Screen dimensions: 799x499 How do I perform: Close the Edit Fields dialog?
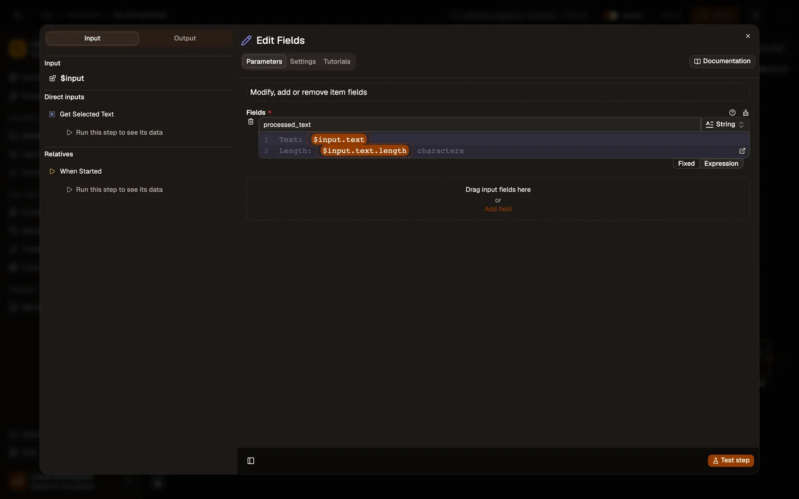[x=748, y=36]
